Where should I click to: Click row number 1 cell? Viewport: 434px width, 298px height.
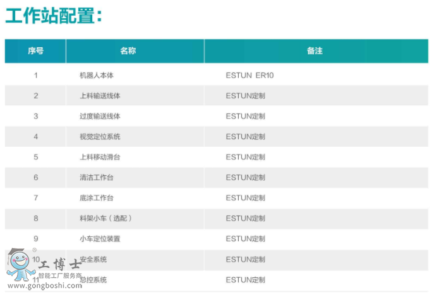36,76
